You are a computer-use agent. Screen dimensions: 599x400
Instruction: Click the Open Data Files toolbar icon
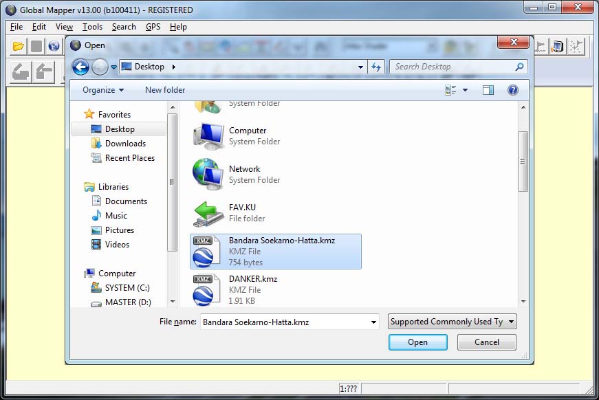point(18,47)
